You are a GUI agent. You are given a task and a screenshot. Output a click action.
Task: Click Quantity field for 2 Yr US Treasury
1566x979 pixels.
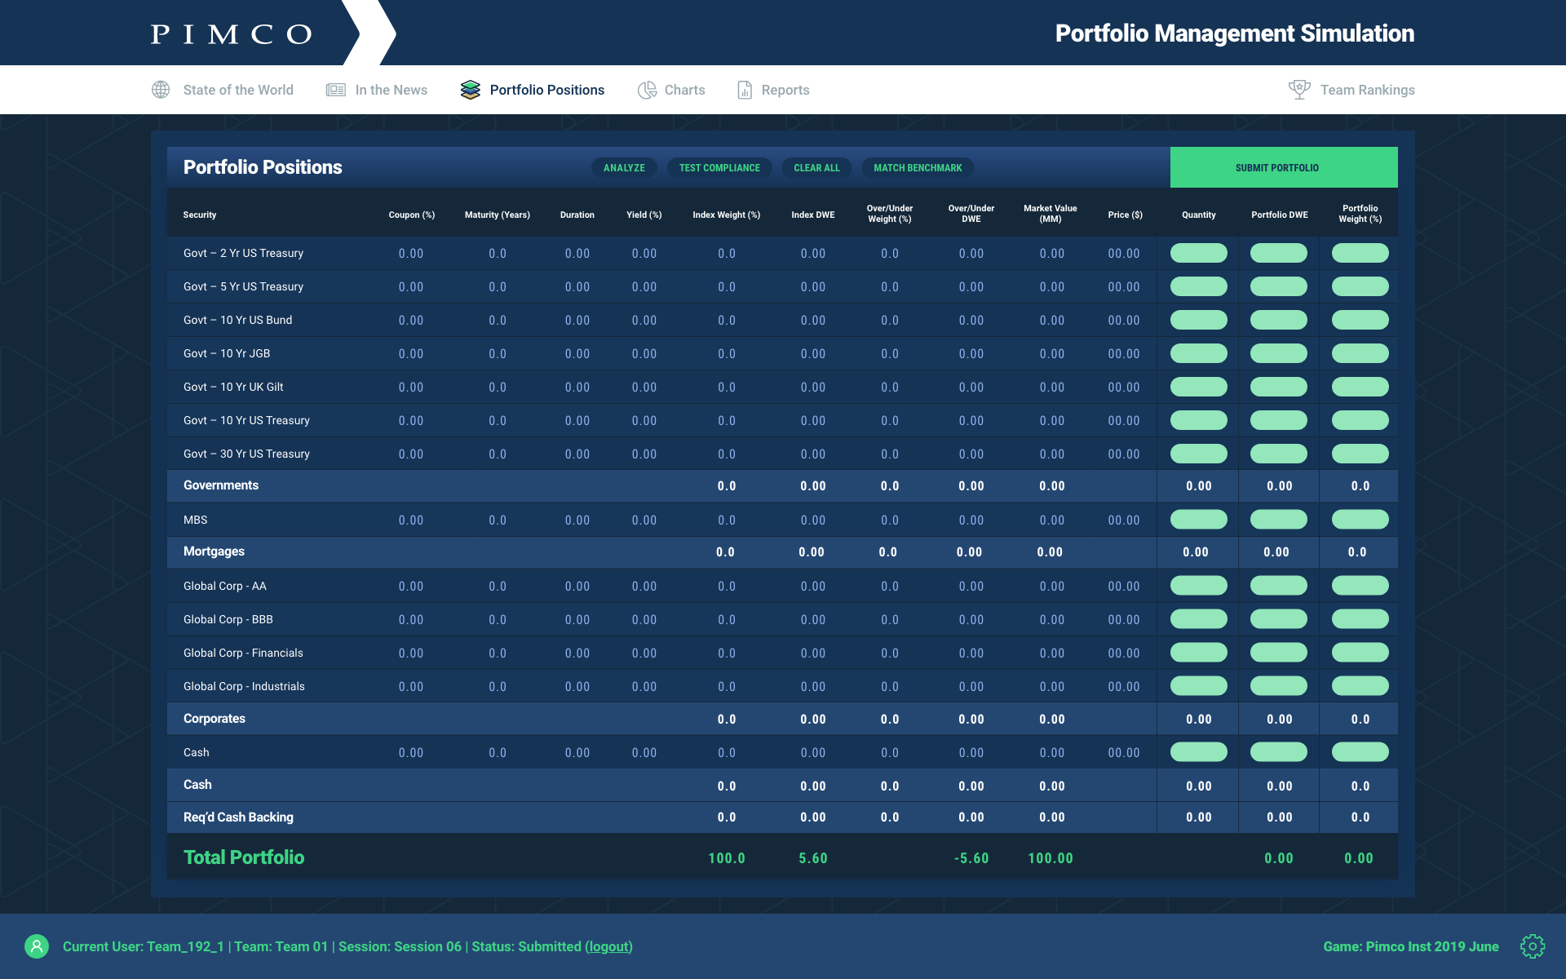coord(1199,253)
